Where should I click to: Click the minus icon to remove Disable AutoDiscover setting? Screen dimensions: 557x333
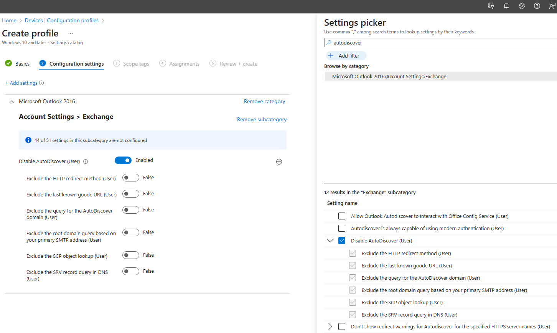pyautogui.click(x=279, y=162)
